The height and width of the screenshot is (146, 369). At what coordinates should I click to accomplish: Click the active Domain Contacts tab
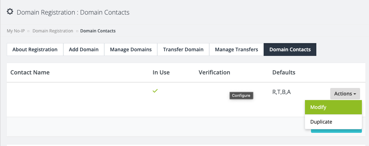click(x=290, y=49)
